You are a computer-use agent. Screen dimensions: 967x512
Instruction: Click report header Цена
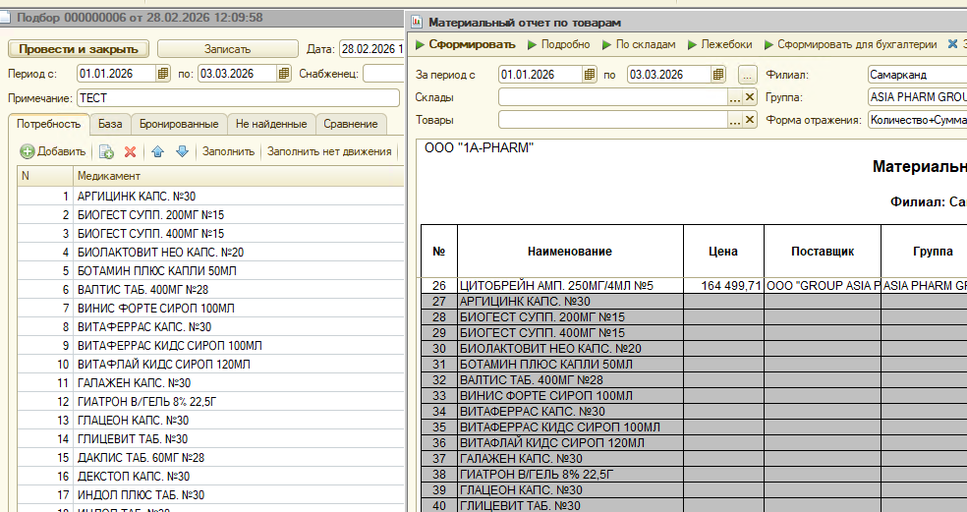[723, 251]
